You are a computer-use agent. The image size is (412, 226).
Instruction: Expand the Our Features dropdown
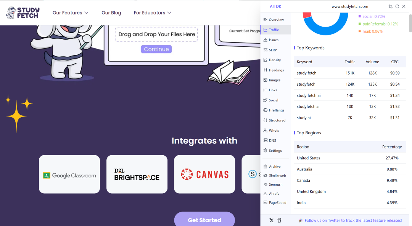(70, 13)
